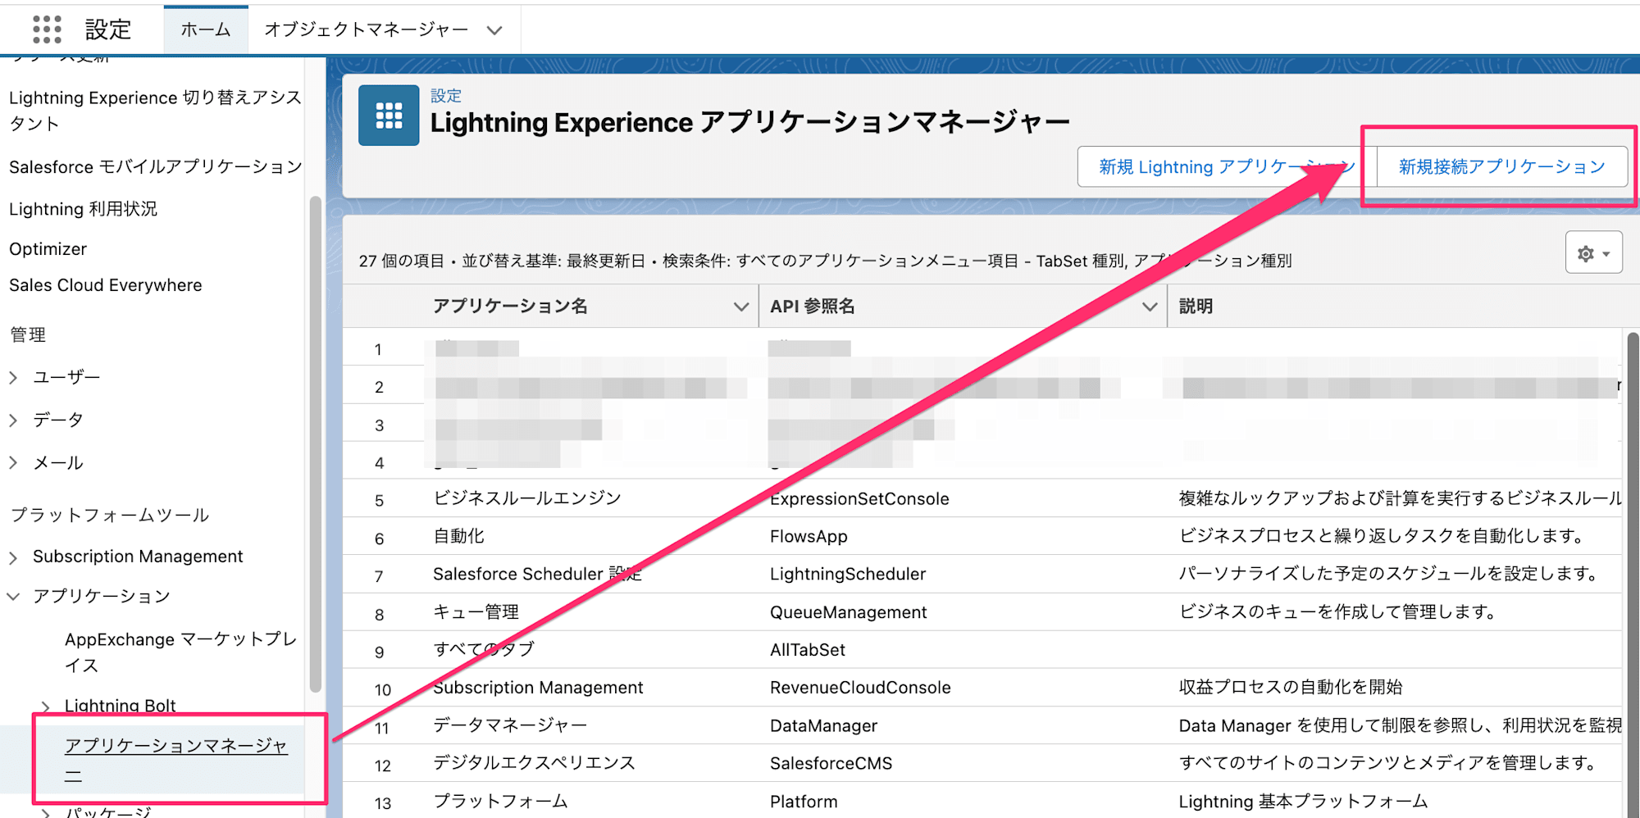Expand the データ tree node
The width and height of the screenshot is (1640, 818).
pos(13,420)
